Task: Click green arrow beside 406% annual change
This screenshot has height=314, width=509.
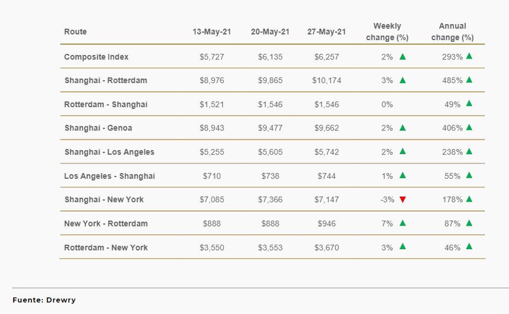Action: [x=469, y=128]
